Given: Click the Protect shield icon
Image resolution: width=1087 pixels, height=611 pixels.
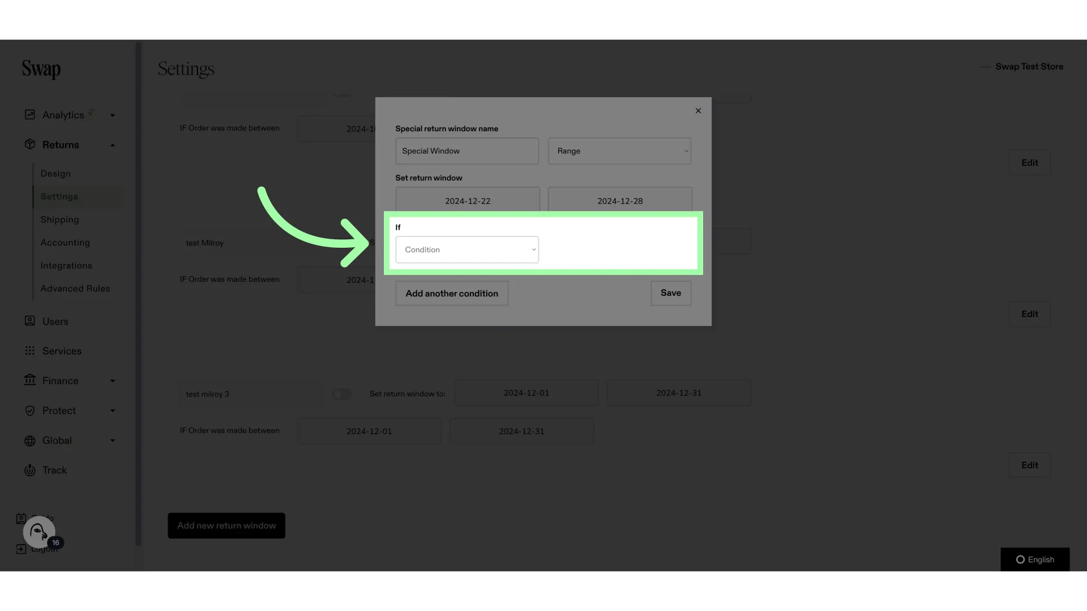Looking at the screenshot, I should point(30,411).
